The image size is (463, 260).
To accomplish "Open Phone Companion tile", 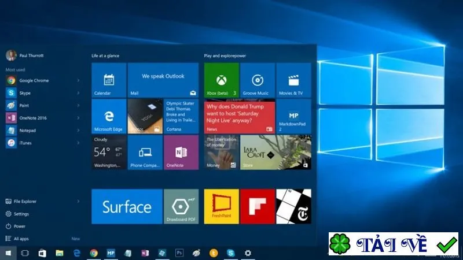I will coord(145,152).
